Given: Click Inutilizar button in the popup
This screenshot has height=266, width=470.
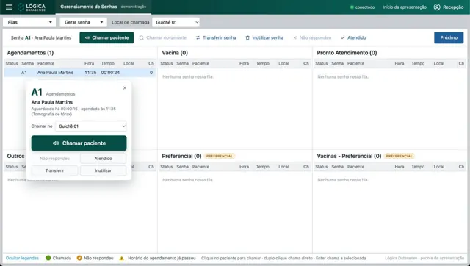Looking at the screenshot, I should pyautogui.click(x=103, y=170).
